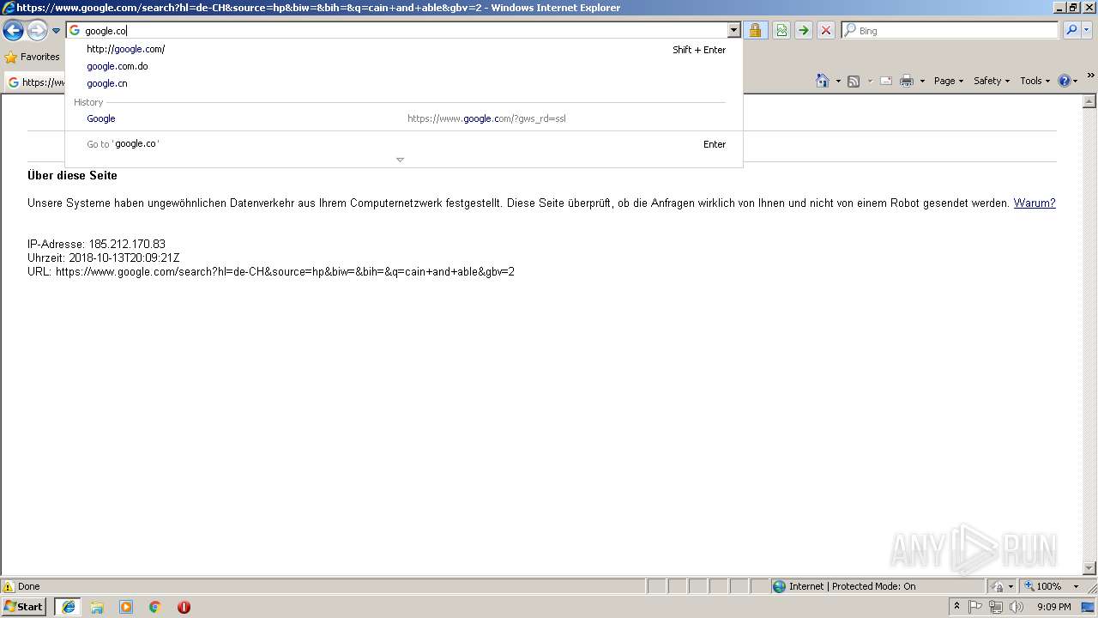Open the recent pages dropdown arrow
Screen dimensions: 1098x618
tap(56, 31)
